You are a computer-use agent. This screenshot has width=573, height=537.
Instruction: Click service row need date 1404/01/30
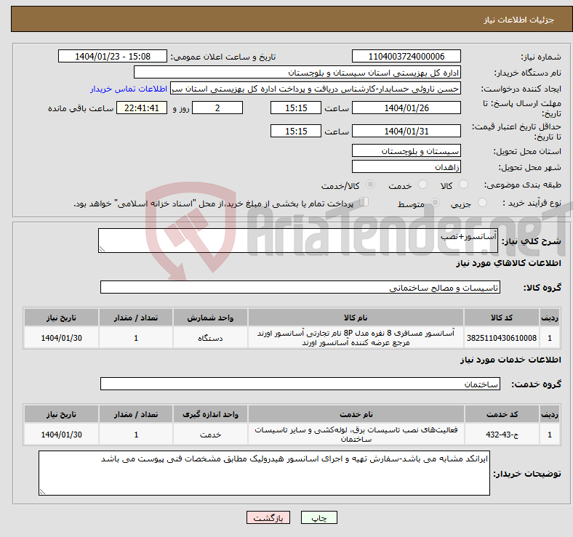pyautogui.click(x=61, y=435)
